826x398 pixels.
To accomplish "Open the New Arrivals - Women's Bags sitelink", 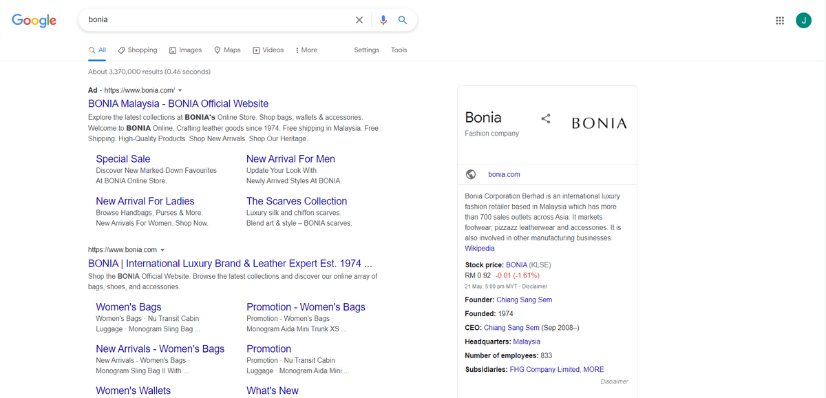I will click(x=160, y=349).
